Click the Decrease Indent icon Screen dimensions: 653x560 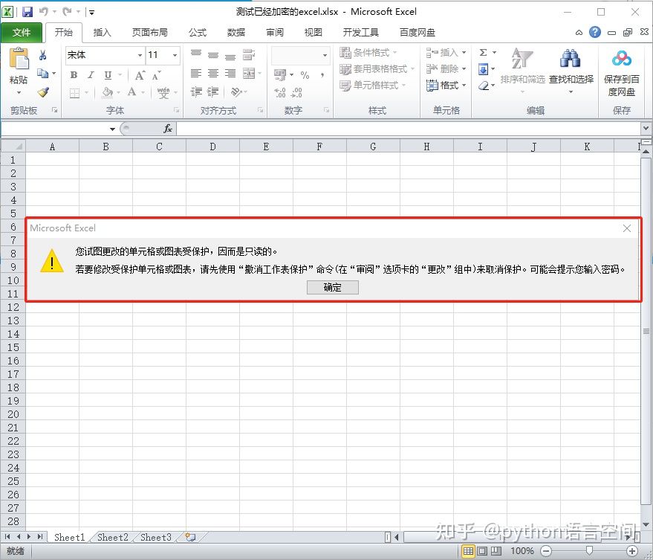[196, 91]
